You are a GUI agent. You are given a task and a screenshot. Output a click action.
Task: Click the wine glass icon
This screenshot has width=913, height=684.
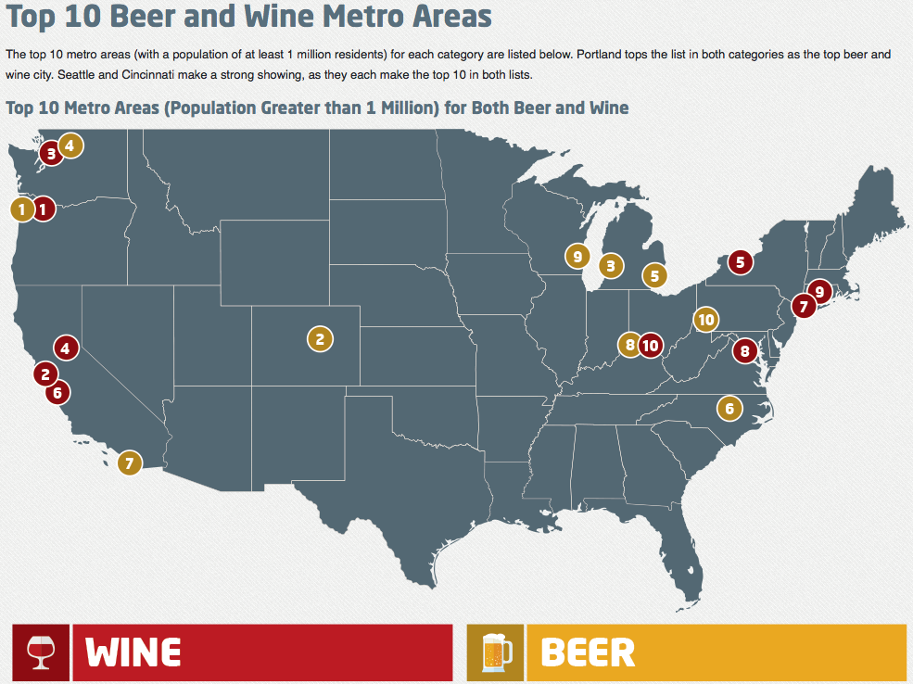pyautogui.click(x=41, y=652)
